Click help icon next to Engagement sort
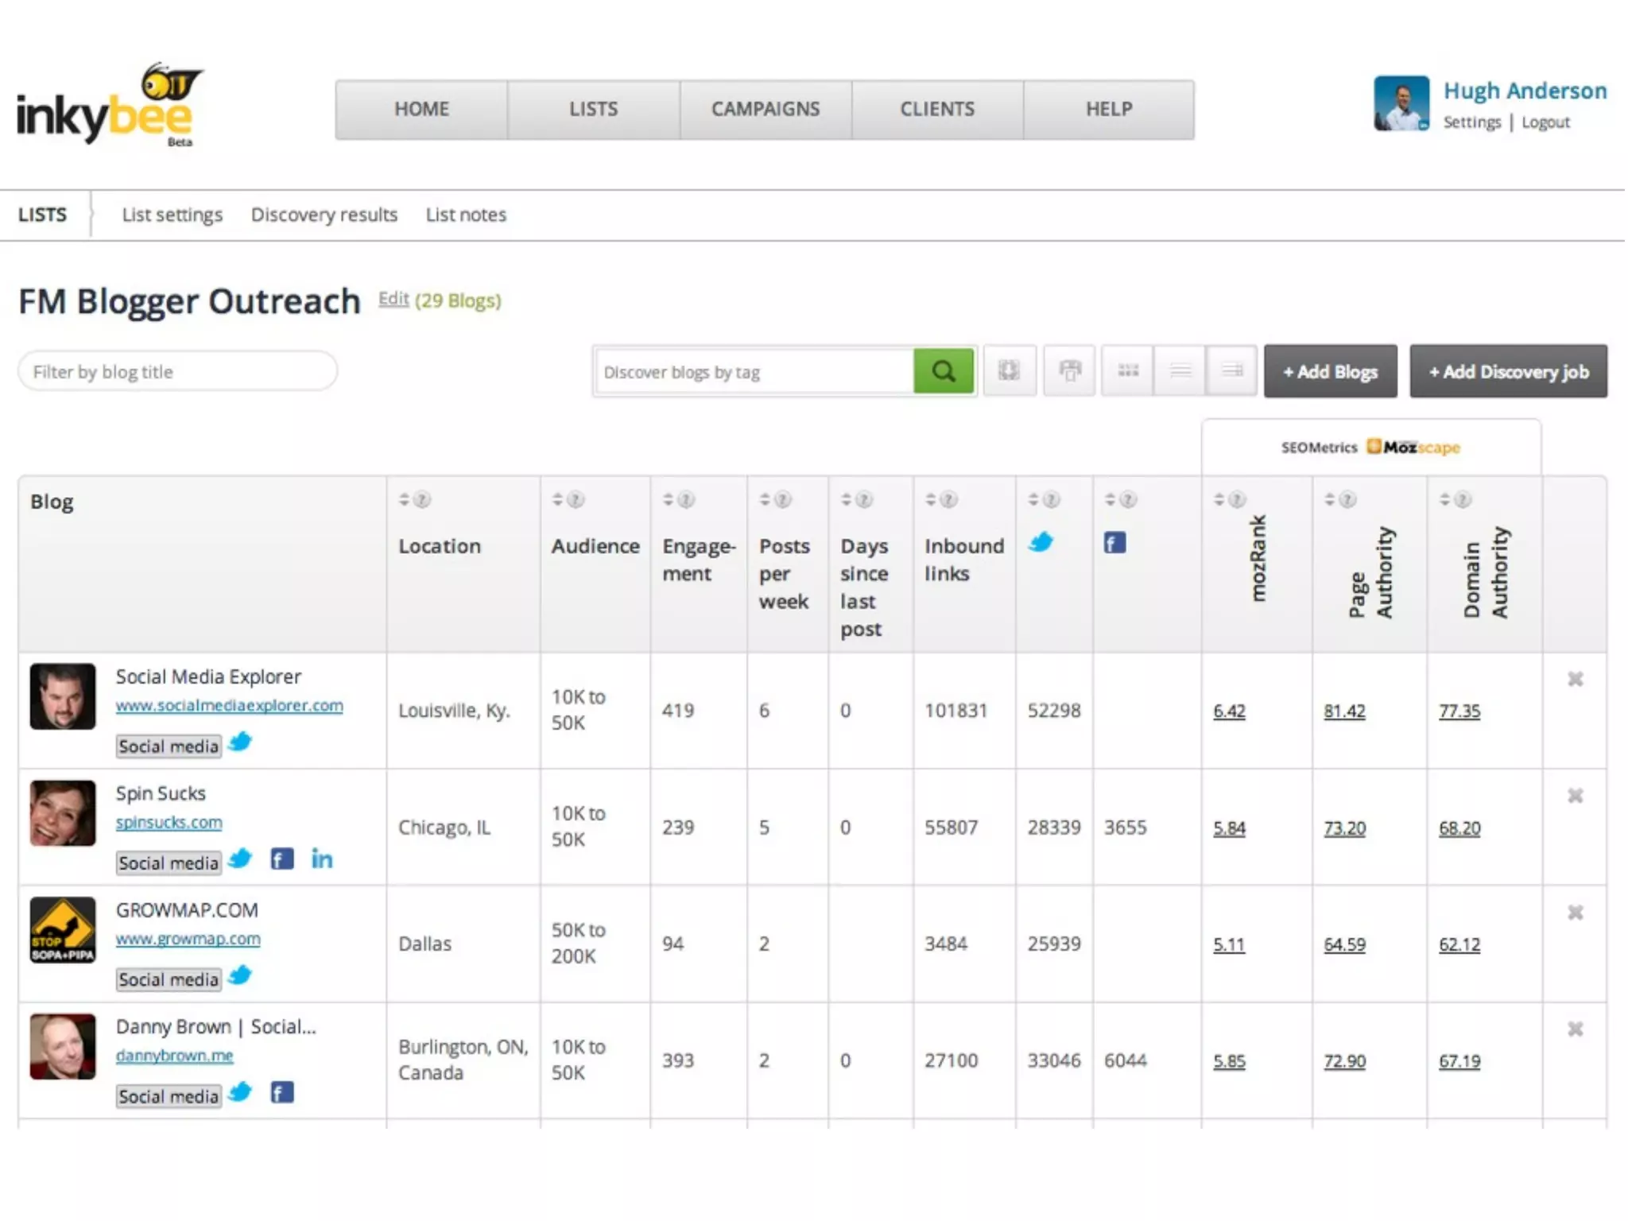 687,499
